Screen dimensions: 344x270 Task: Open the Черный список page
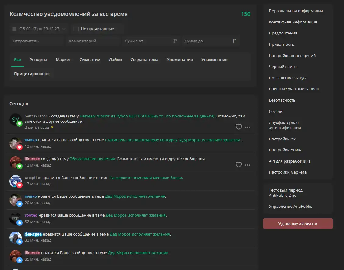pyautogui.click(x=284, y=67)
